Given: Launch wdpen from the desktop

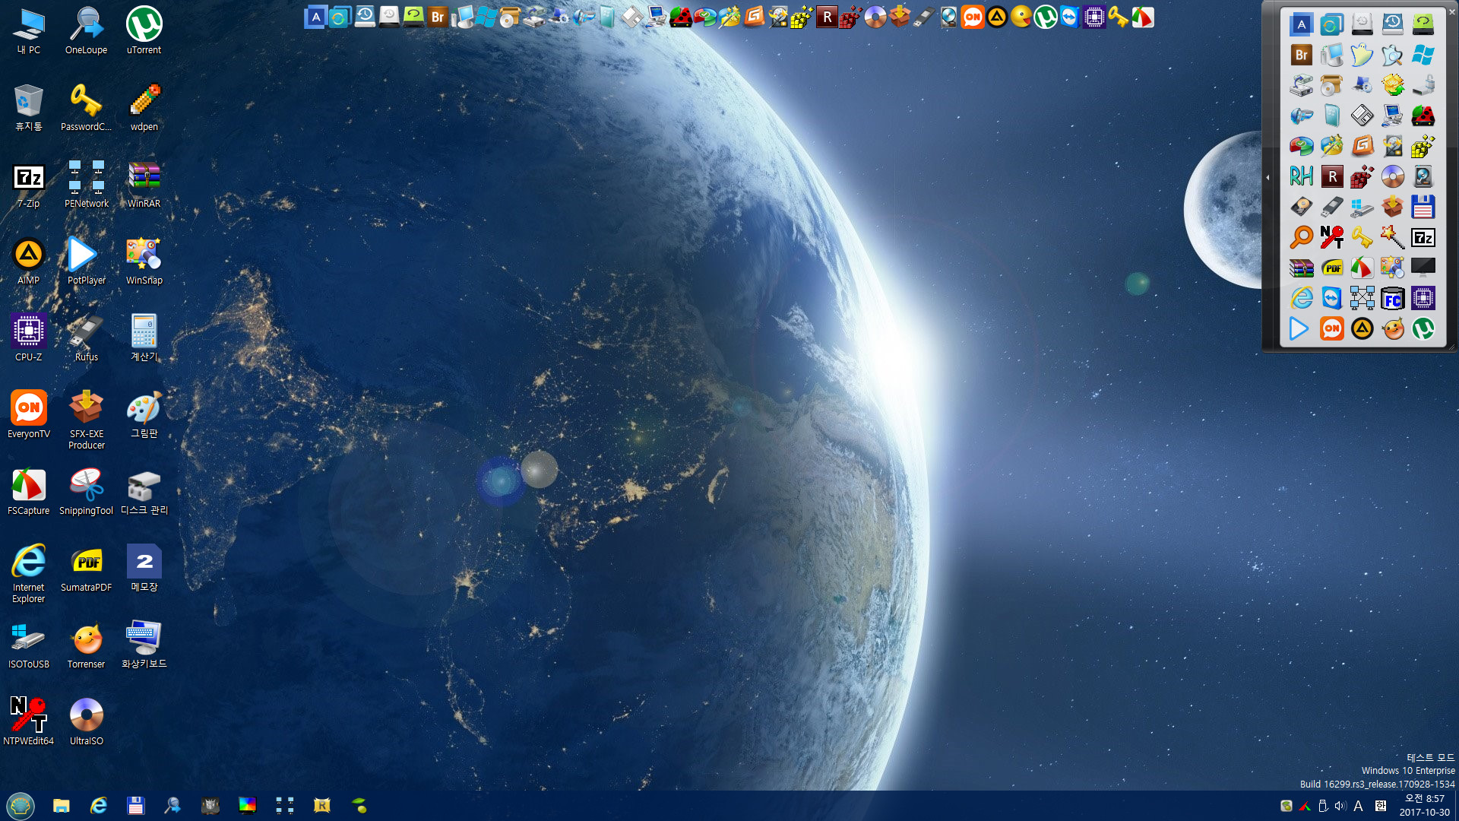Looking at the screenshot, I should (x=144, y=108).
